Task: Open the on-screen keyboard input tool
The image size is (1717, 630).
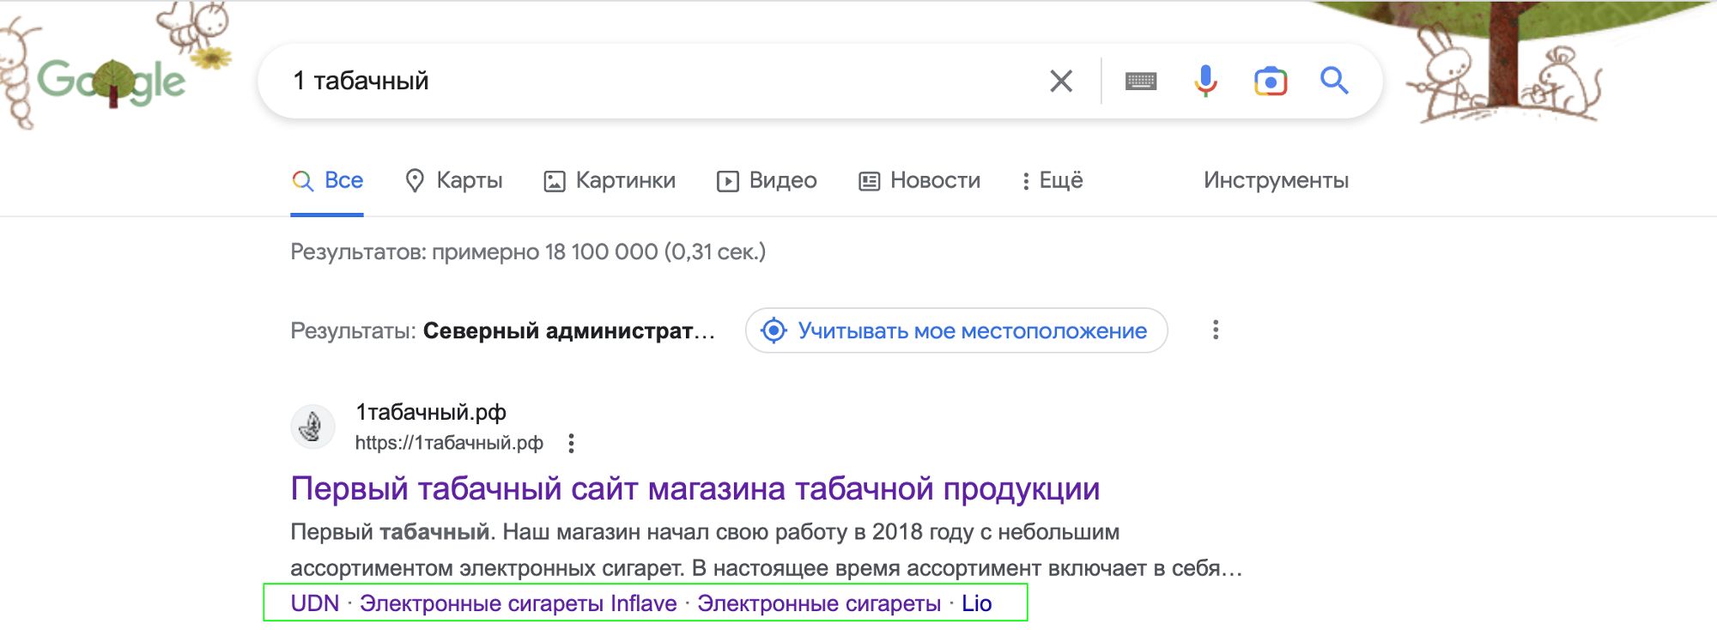Action: [x=1141, y=82]
